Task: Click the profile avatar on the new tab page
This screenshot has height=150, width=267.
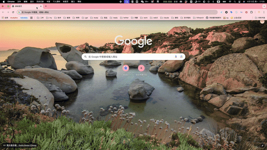Action: 262,22
